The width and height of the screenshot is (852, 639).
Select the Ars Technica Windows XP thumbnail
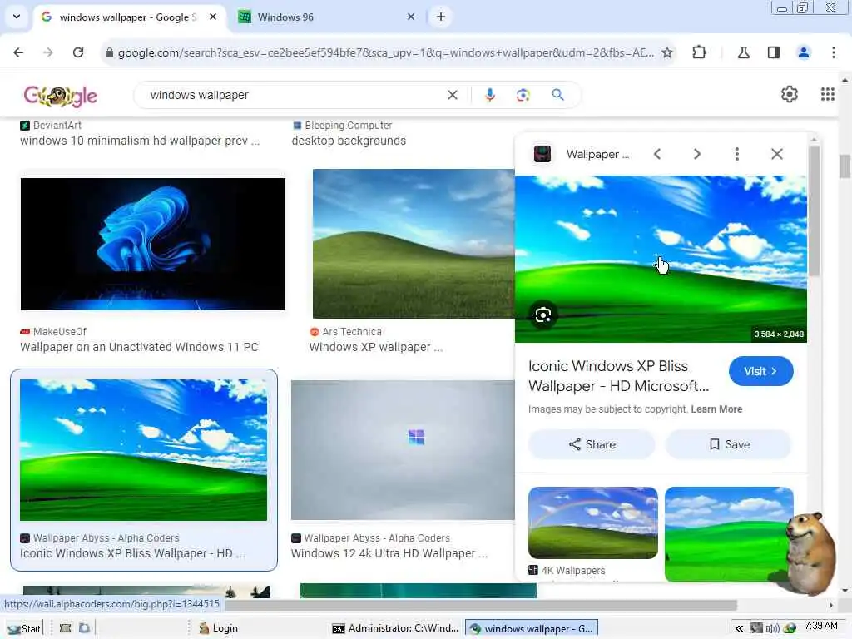[x=414, y=244]
